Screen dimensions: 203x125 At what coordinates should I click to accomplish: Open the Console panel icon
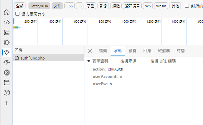tap(7, 32)
